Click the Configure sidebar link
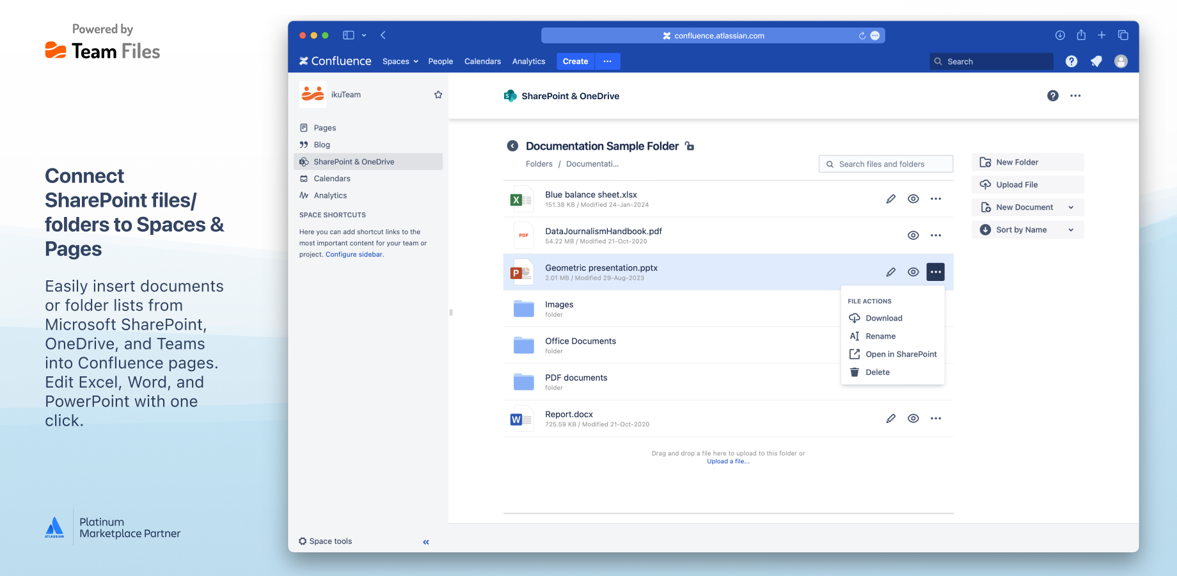The image size is (1177, 576). tap(354, 254)
